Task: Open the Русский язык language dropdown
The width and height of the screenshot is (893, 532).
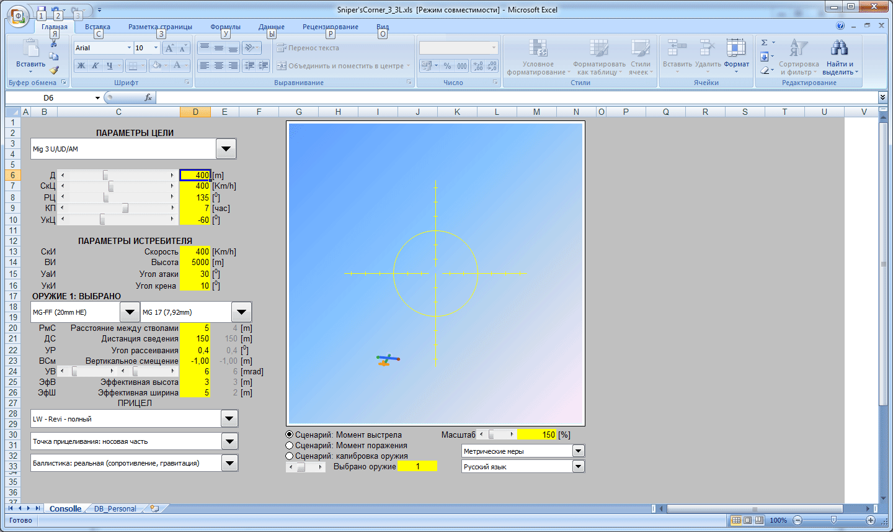Action: click(578, 466)
